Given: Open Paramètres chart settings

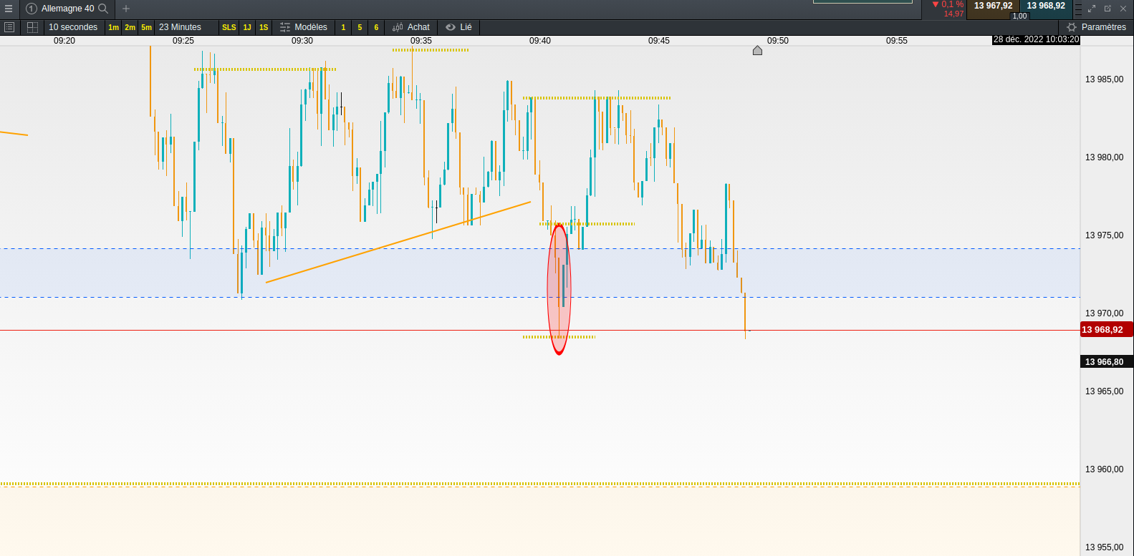Looking at the screenshot, I should point(1096,27).
